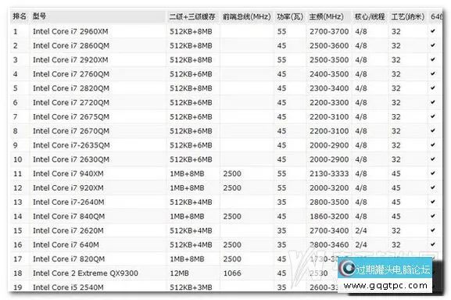Click Intel Core i7 940XM model name
451x300 pixels.
68,173
